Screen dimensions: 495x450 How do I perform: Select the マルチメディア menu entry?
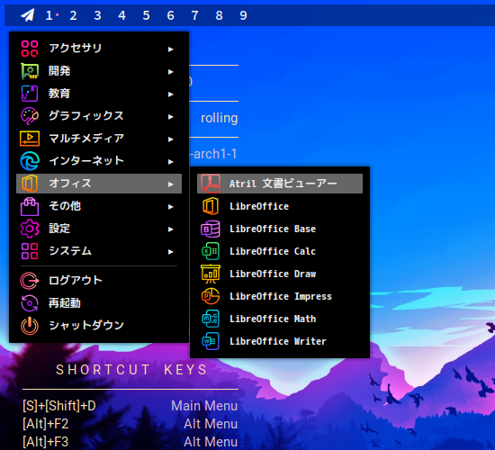click(x=99, y=139)
